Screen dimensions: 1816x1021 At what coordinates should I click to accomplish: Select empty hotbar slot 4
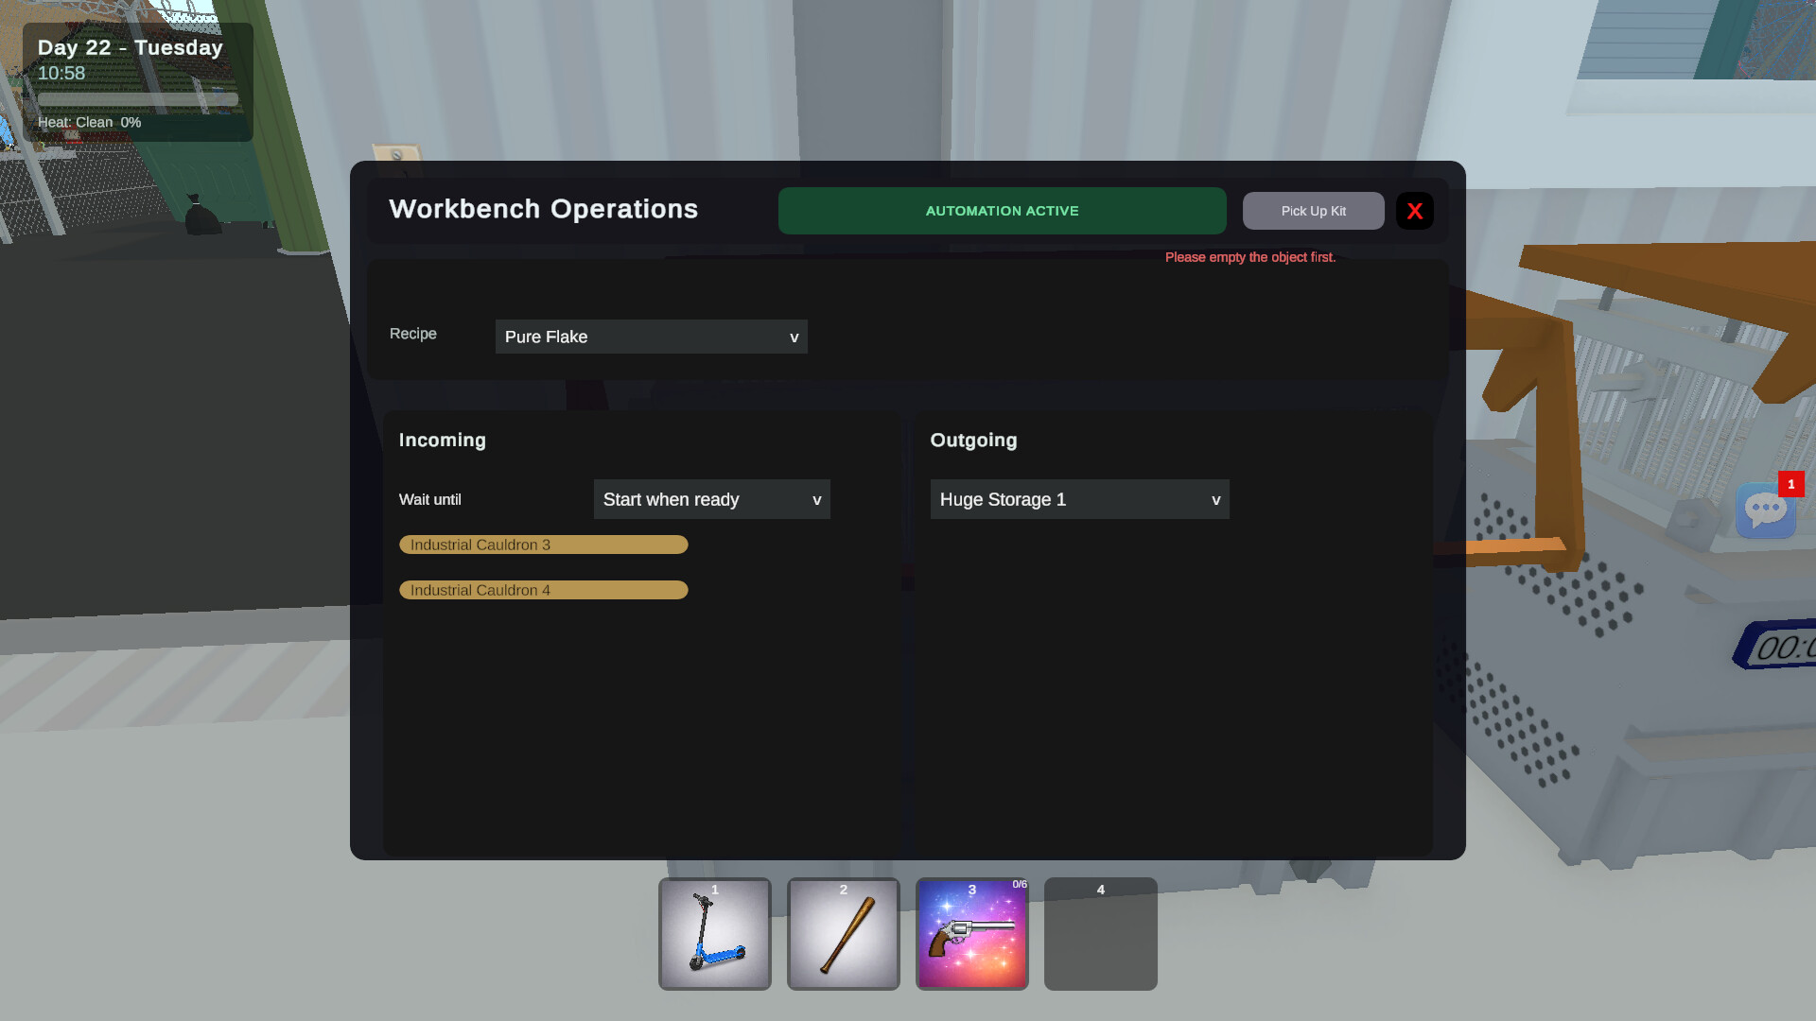tap(1101, 934)
